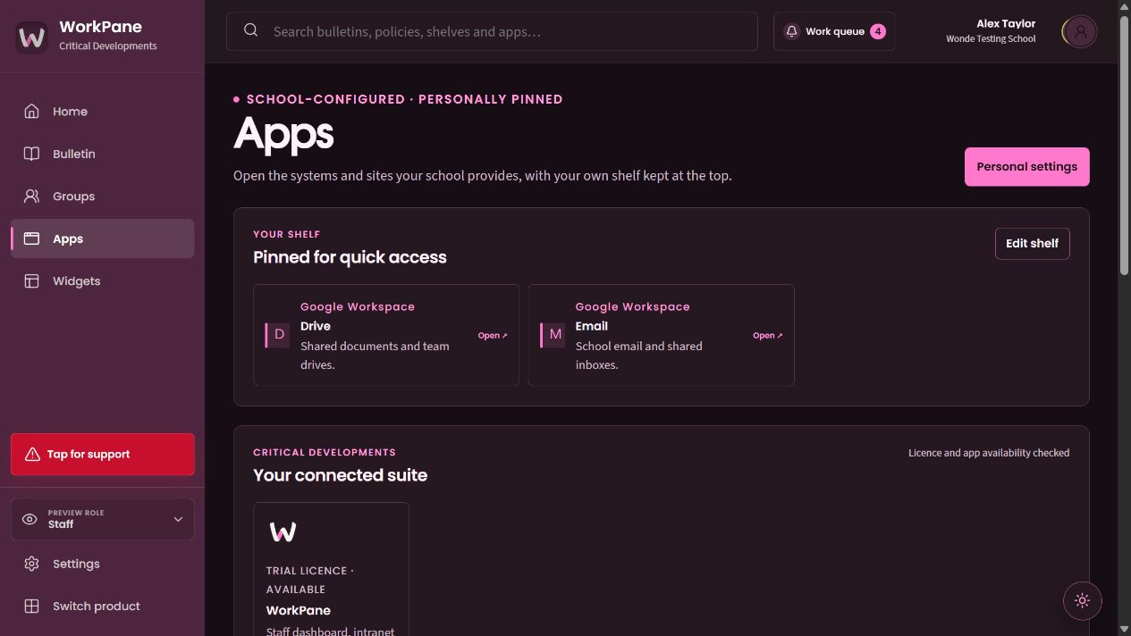Open Email via its Open link

tap(768, 336)
